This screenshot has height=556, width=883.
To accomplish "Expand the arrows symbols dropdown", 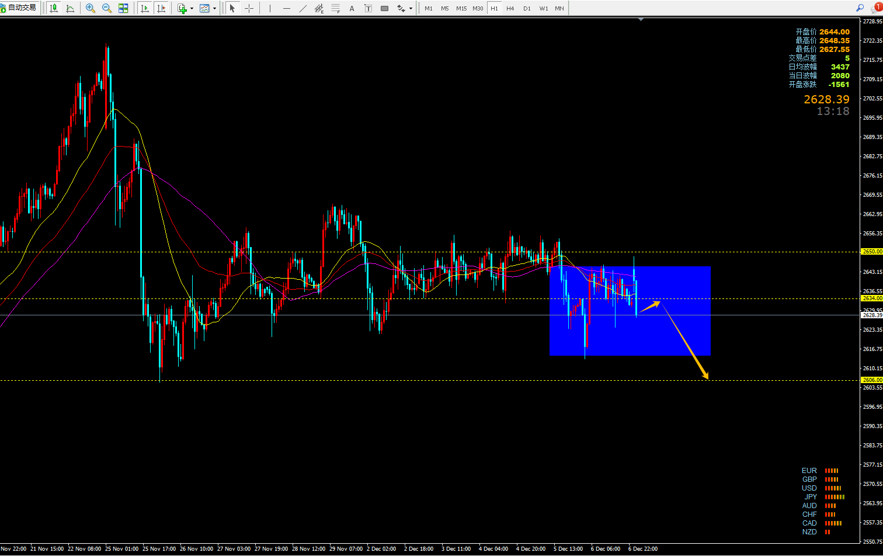I will coord(411,8).
